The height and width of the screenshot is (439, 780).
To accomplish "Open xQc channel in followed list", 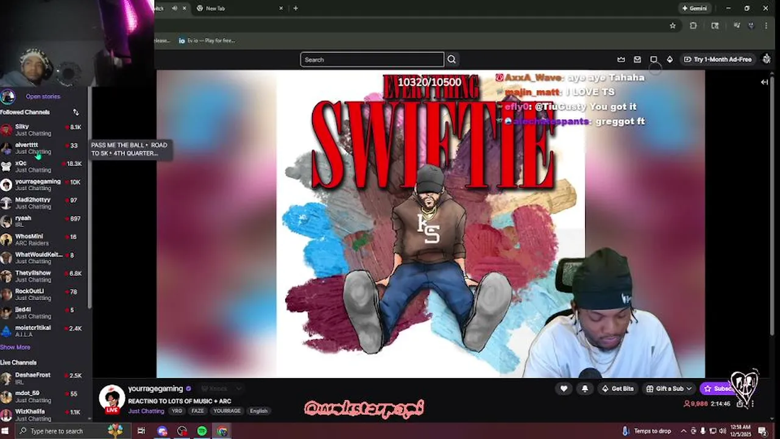I will tap(44, 166).
